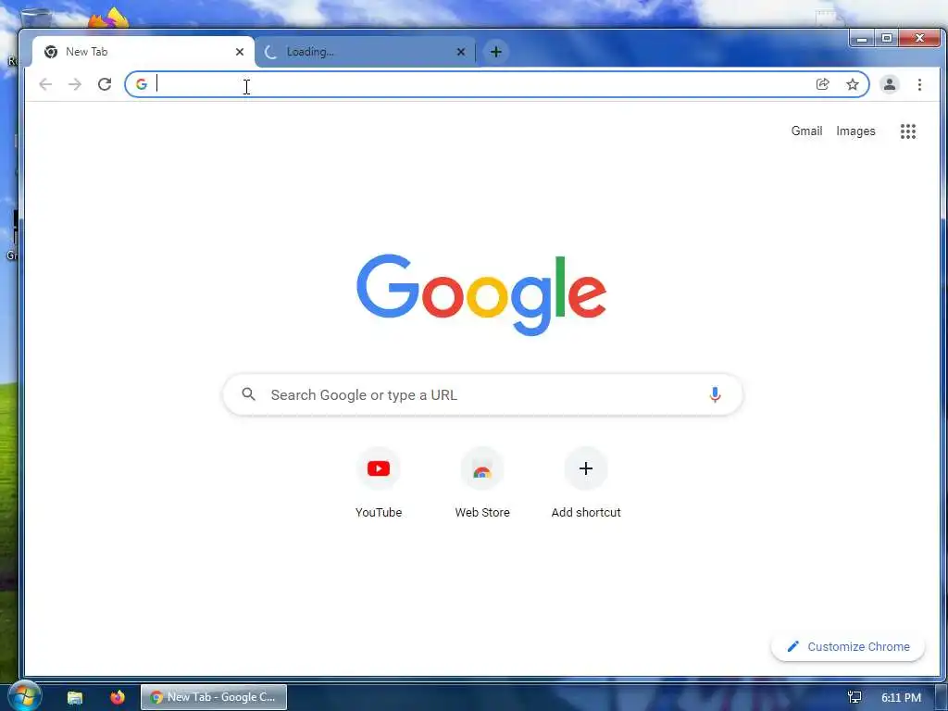Close the New Tab tab
Screen dimensions: 948x711
click(x=240, y=52)
